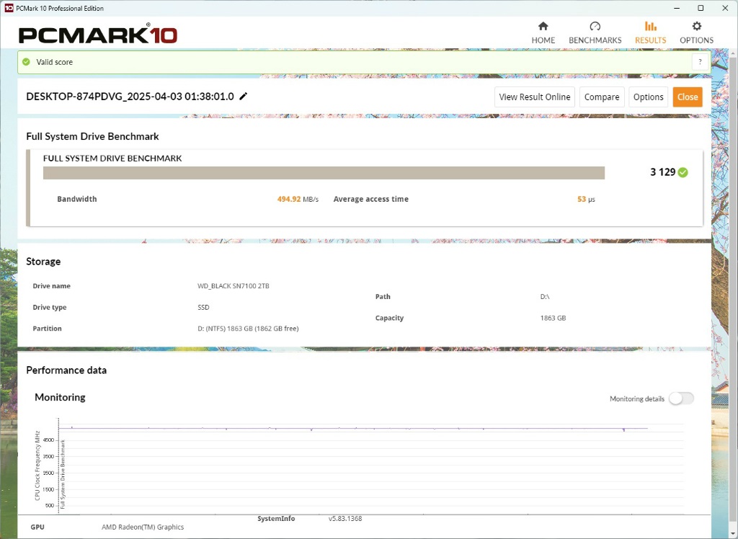The height and width of the screenshot is (539, 738).
Task: Click the Storage section heading
Action: tap(43, 262)
